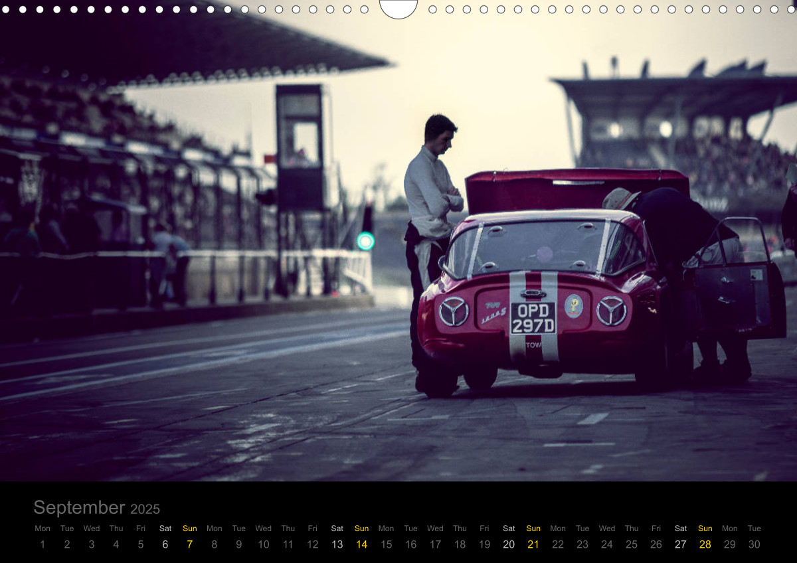The image size is (797, 563).
Task: Select date 23 in the calendar row
Action: (582, 544)
